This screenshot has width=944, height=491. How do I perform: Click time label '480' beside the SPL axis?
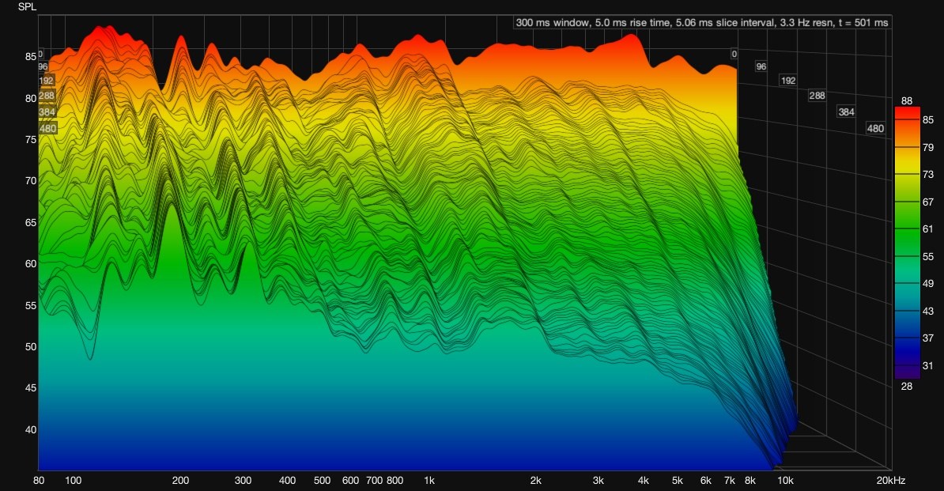(48, 128)
